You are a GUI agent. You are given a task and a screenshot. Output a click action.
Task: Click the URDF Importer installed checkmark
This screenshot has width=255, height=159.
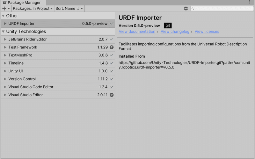tap(111, 24)
